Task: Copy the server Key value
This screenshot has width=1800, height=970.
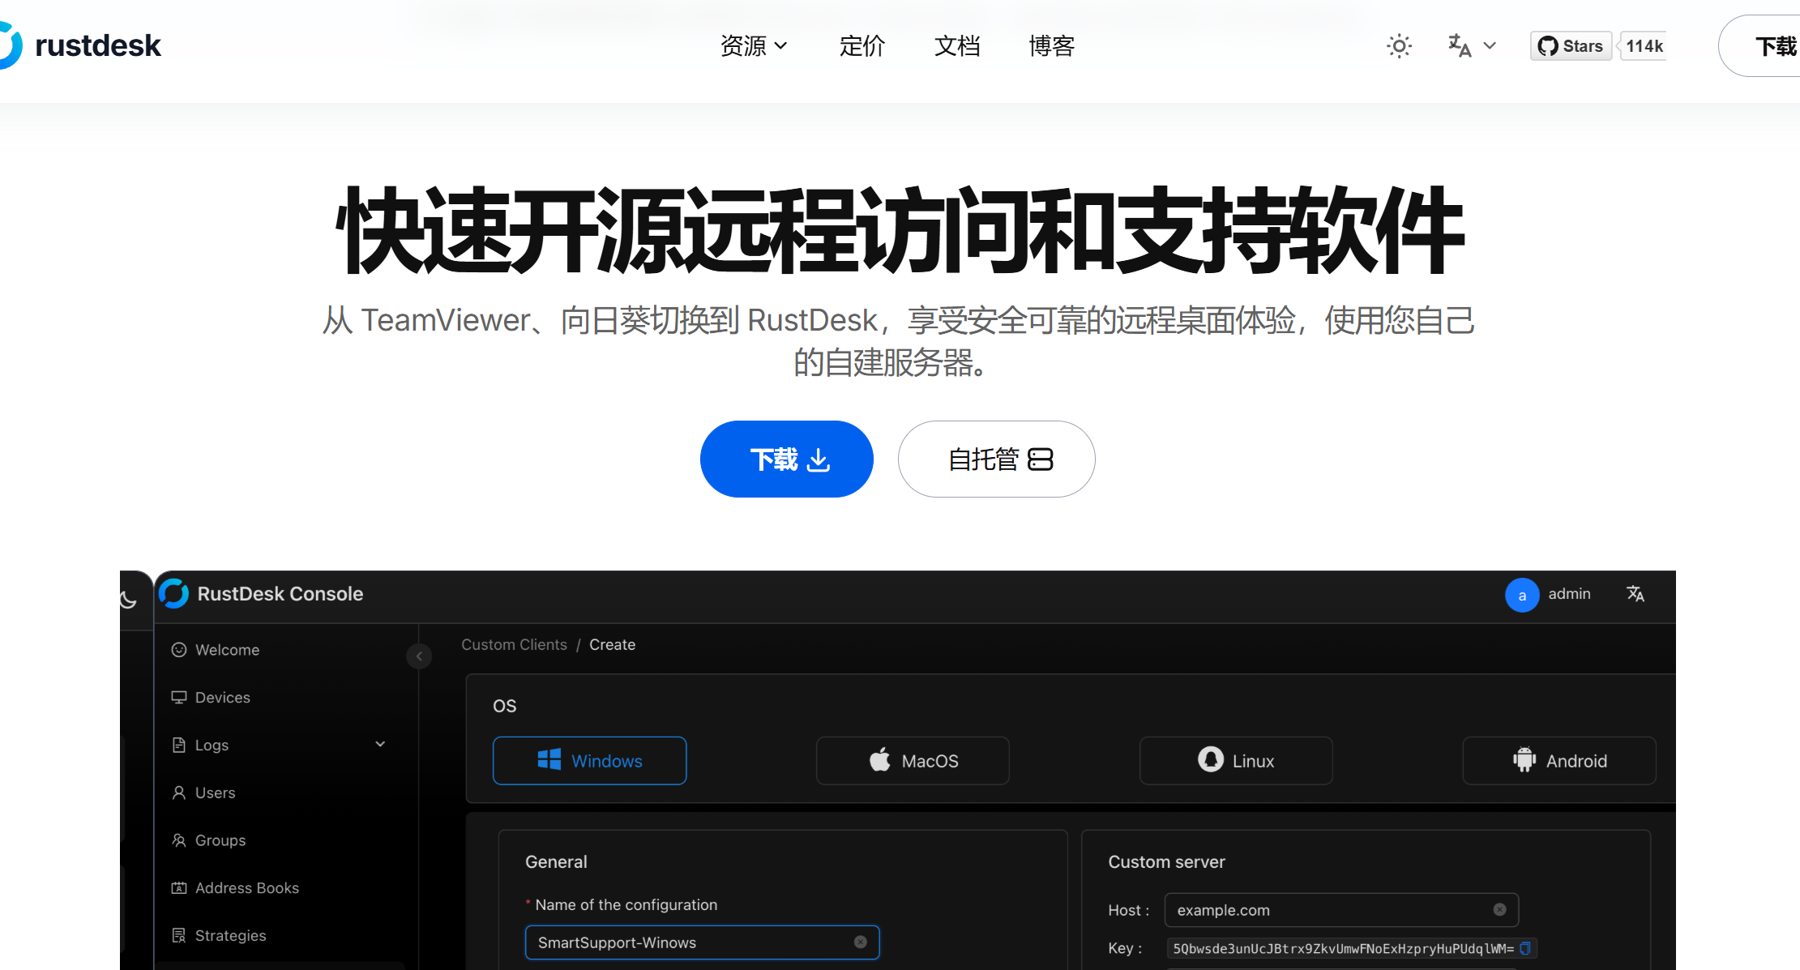Action: coord(1525,948)
